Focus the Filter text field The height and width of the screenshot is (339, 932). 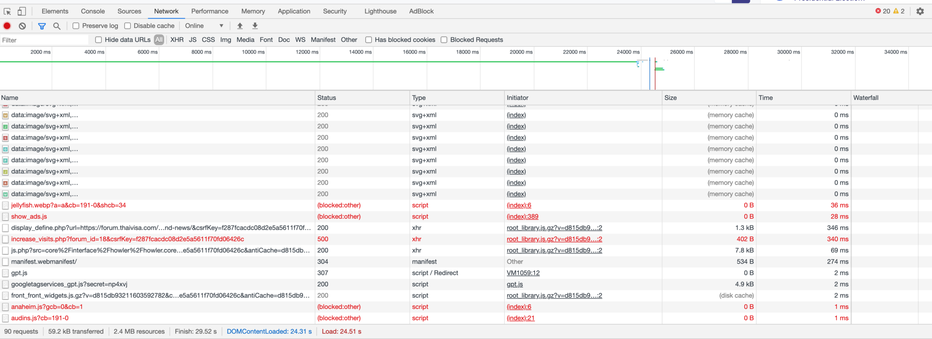[x=45, y=40]
